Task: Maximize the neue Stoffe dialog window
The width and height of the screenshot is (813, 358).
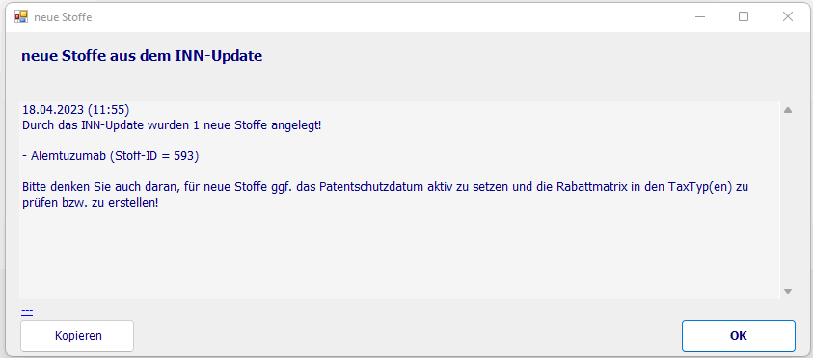Action: [x=744, y=16]
